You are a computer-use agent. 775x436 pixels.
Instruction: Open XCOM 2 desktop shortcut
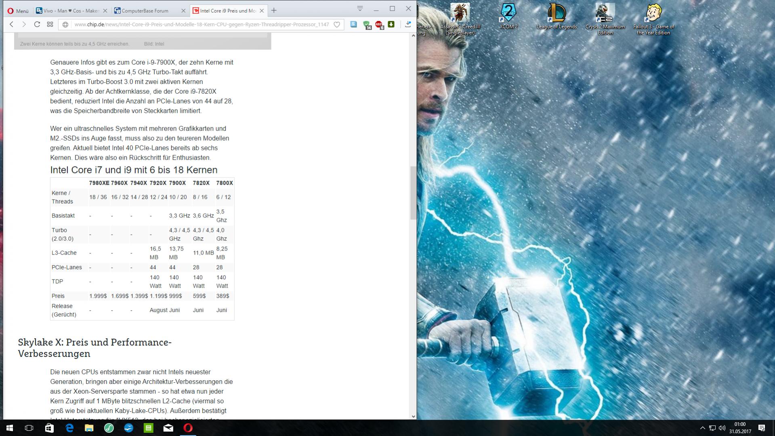pos(508,16)
